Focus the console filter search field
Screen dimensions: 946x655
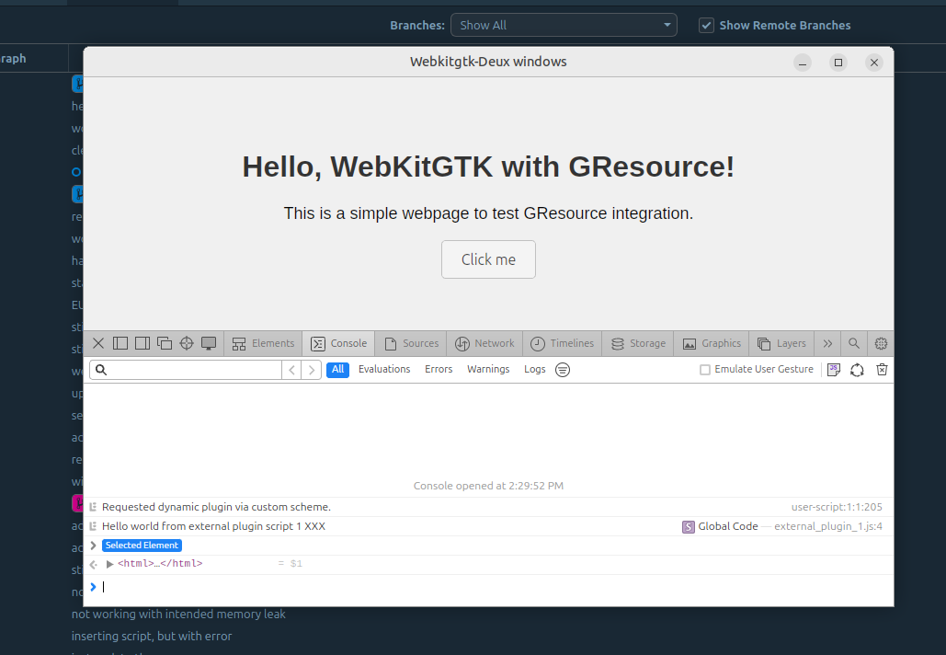[186, 370]
